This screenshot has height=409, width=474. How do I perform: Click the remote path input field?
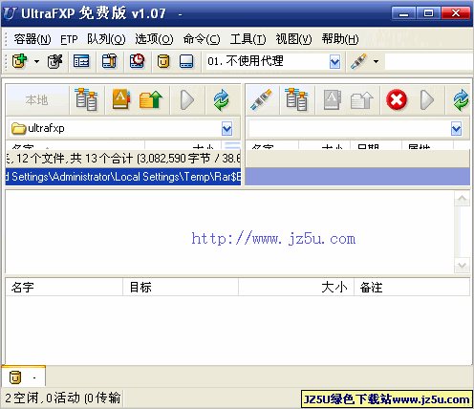[350, 129]
